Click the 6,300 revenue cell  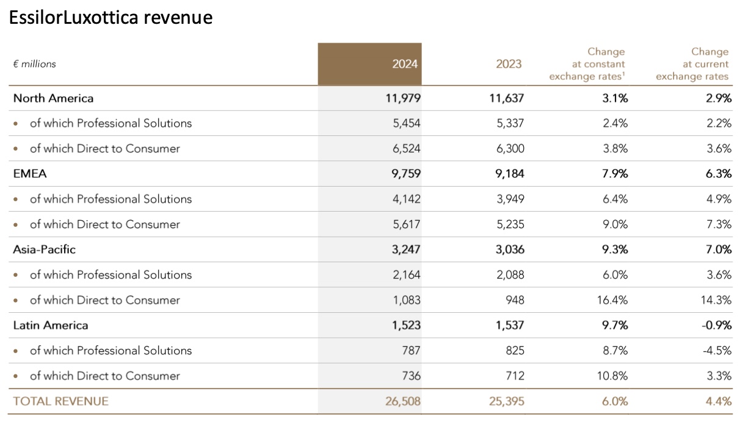coord(510,148)
